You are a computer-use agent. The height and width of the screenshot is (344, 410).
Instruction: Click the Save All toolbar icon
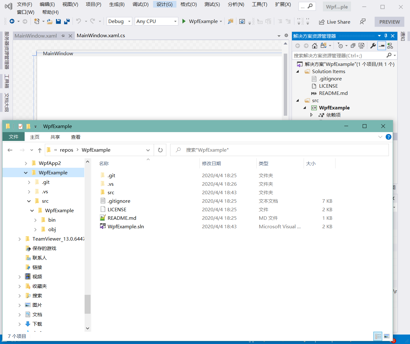[67, 21]
